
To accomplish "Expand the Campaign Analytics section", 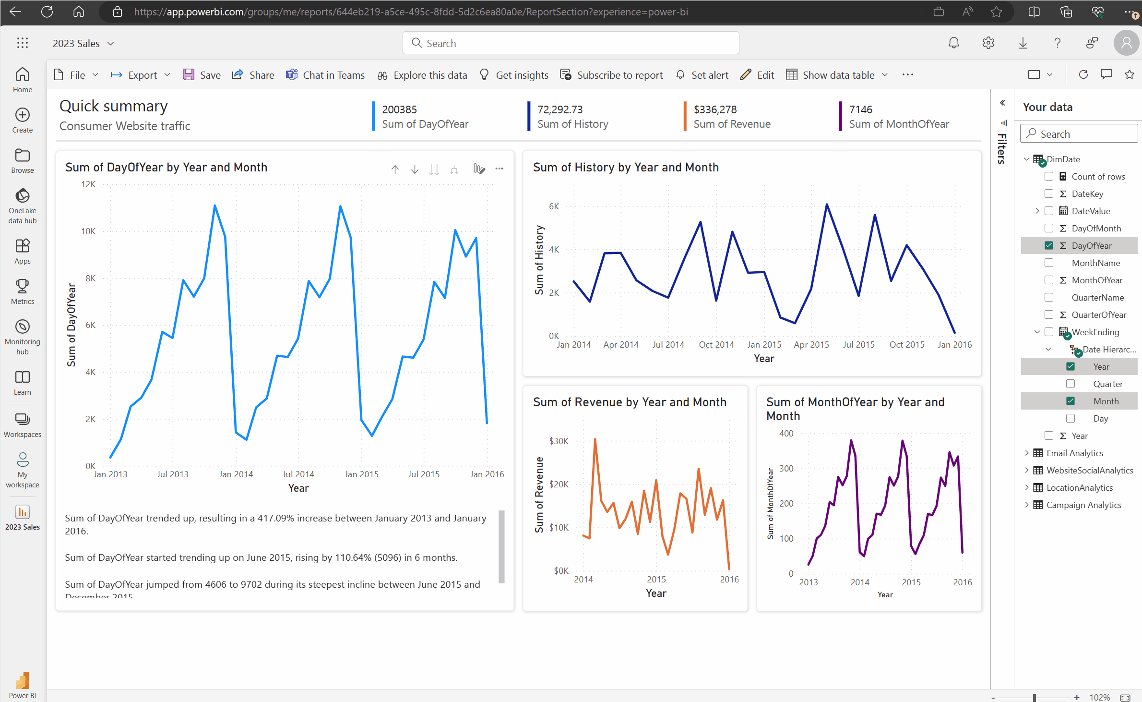I will click(1027, 505).
